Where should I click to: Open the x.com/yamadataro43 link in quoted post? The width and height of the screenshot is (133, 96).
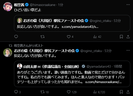pyautogui.click(x=80, y=27)
